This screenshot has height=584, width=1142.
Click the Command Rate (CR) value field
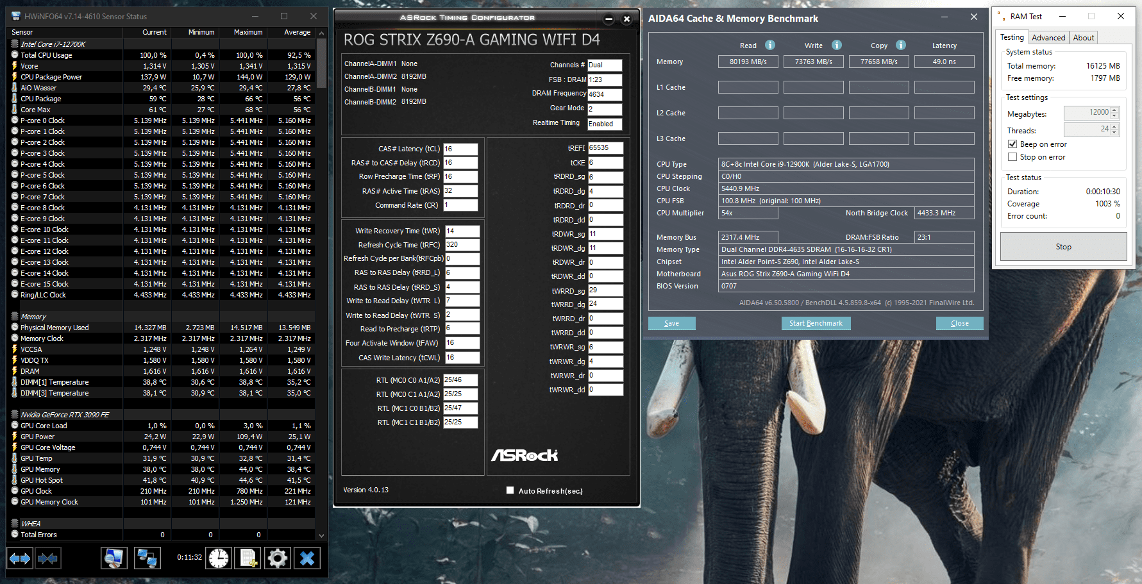point(460,205)
